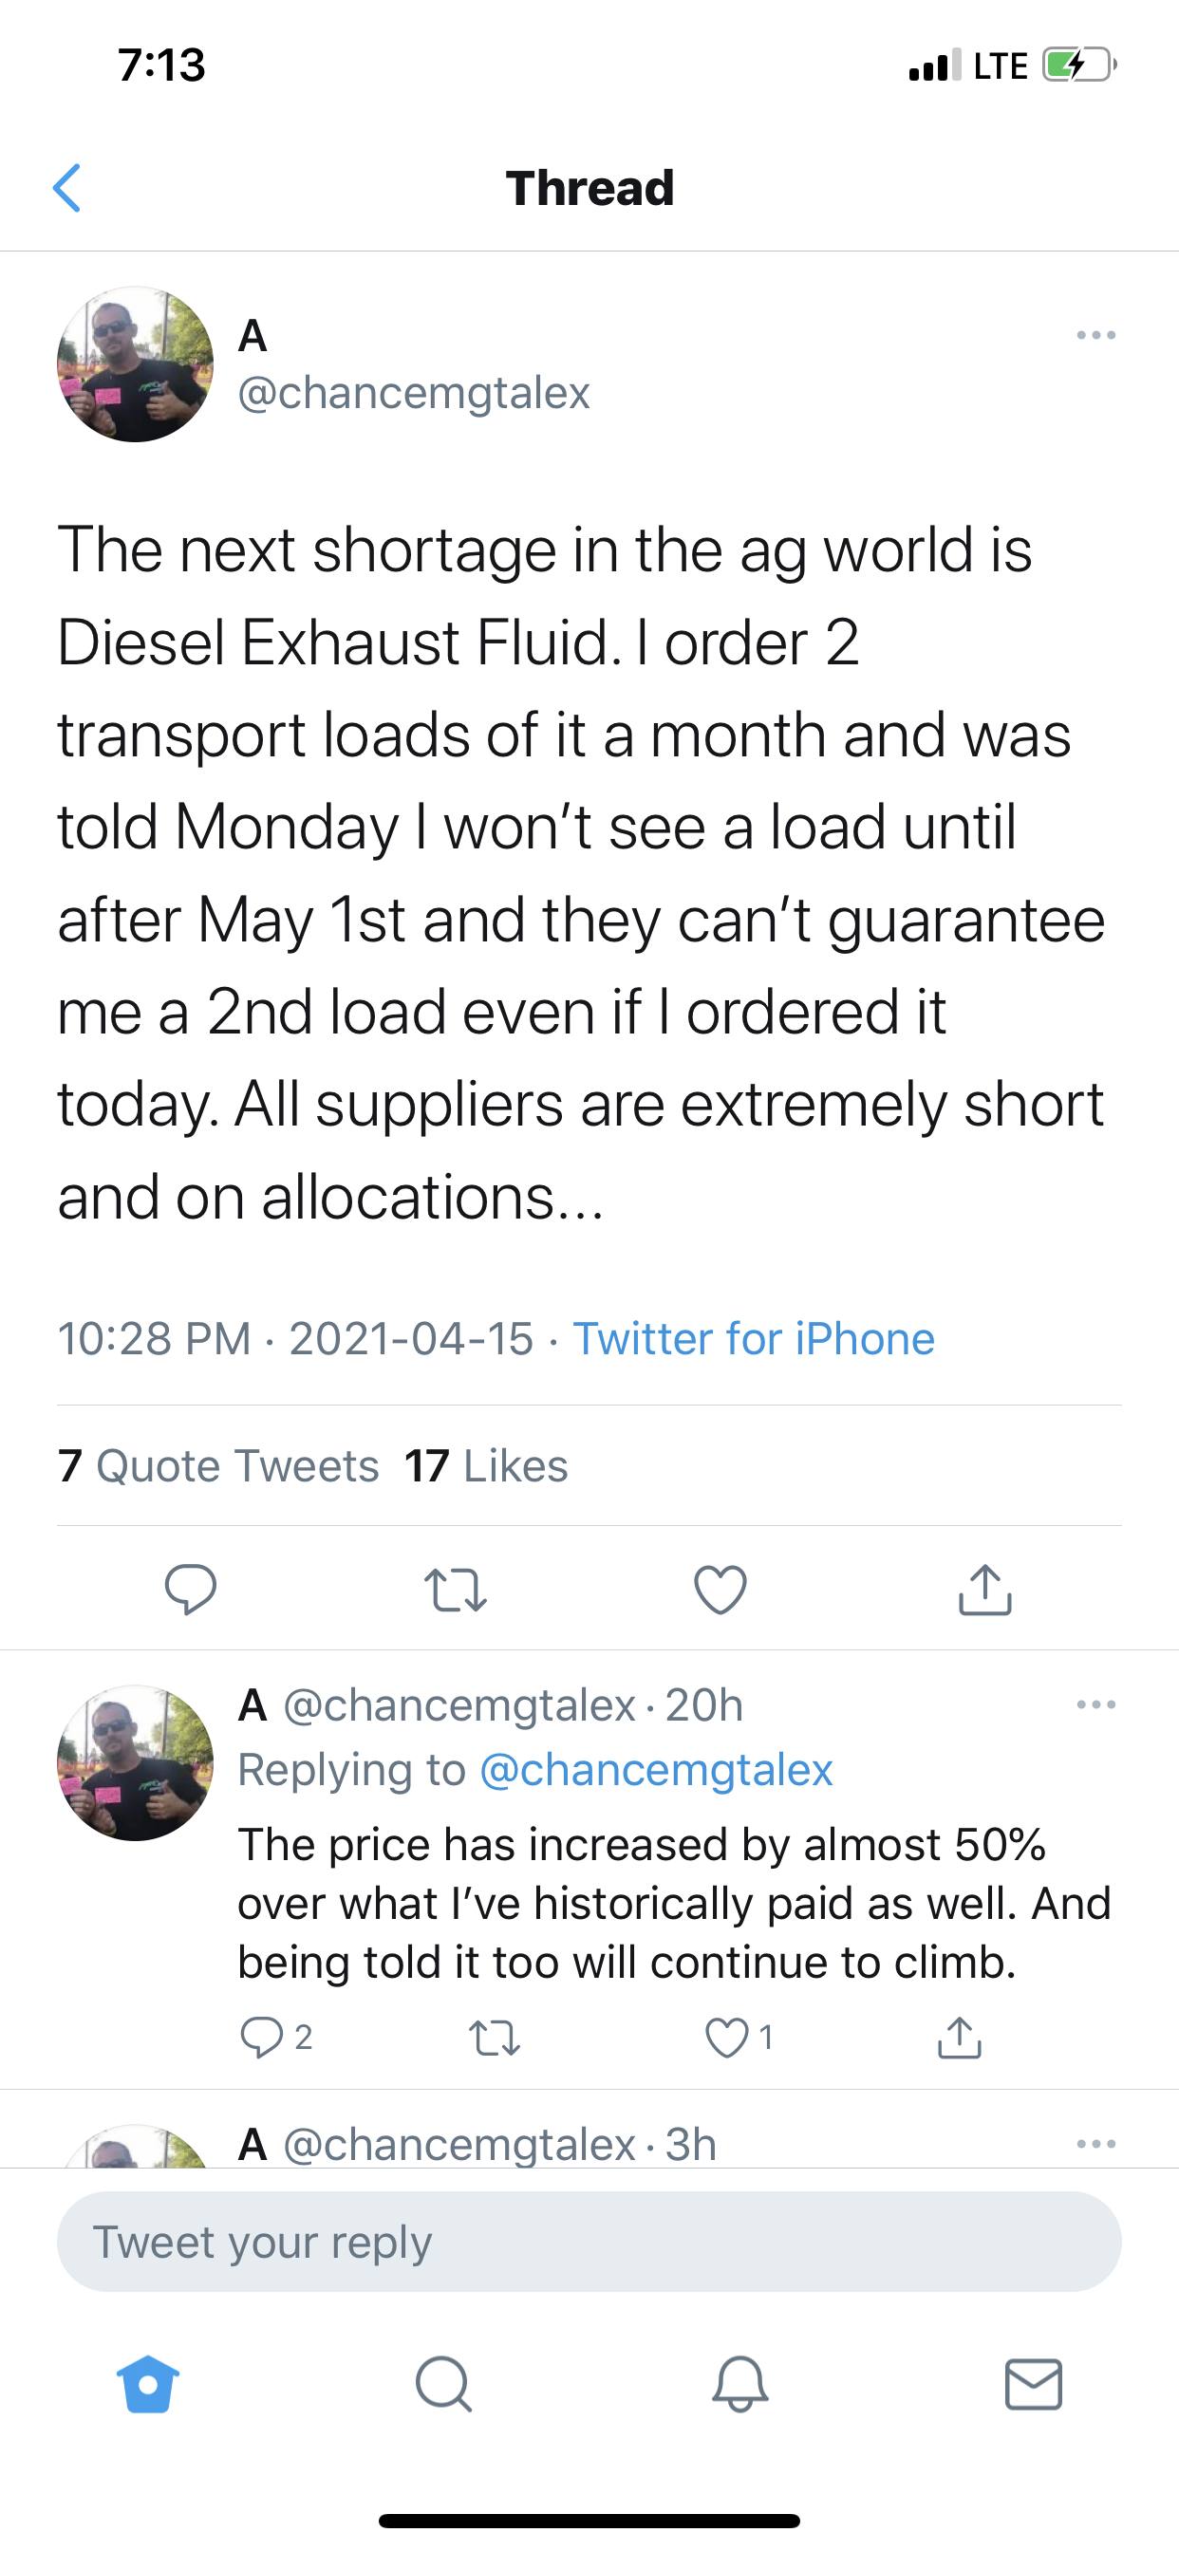
Task: Open the Notifications bell tab
Action: point(740,2385)
